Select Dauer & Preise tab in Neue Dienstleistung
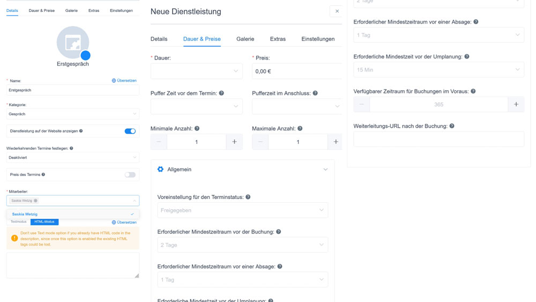 tap(202, 39)
